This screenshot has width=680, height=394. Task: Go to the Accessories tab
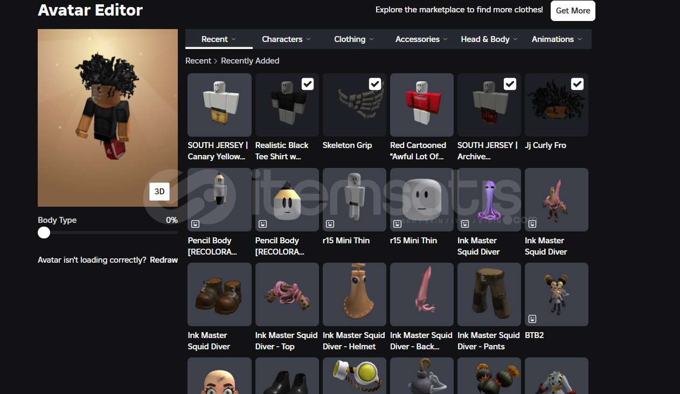(x=422, y=39)
